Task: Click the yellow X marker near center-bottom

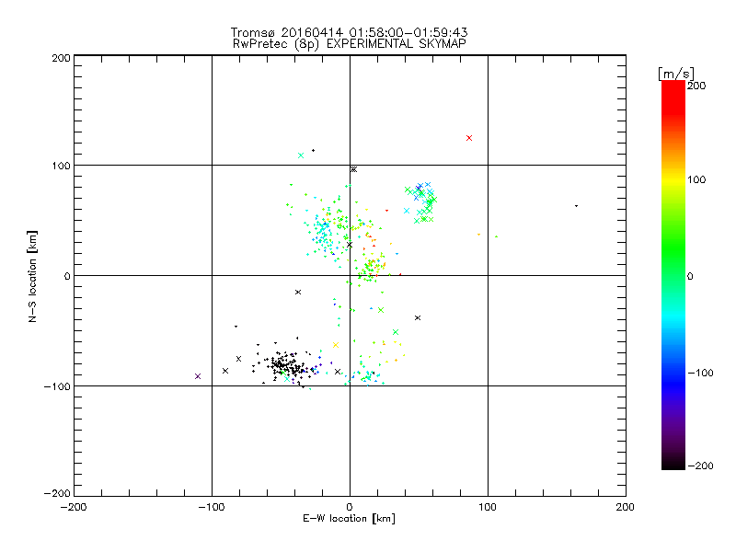Action: click(336, 345)
